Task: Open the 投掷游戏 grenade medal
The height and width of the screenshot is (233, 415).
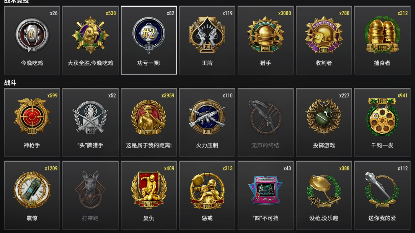Action: point(324,122)
